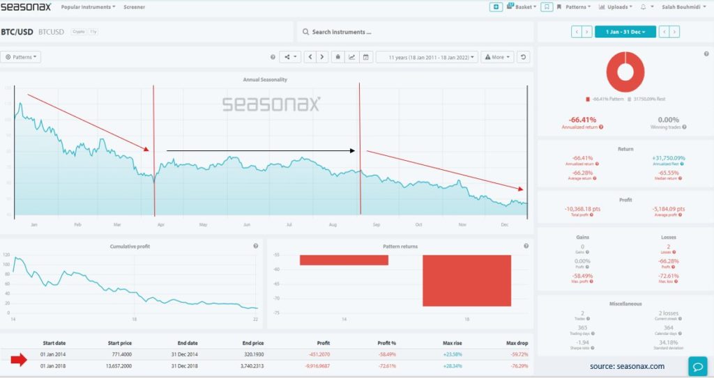Viewport: 714px width, 378px height.
Task: Click the red donut chart
Action: point(625,72)
